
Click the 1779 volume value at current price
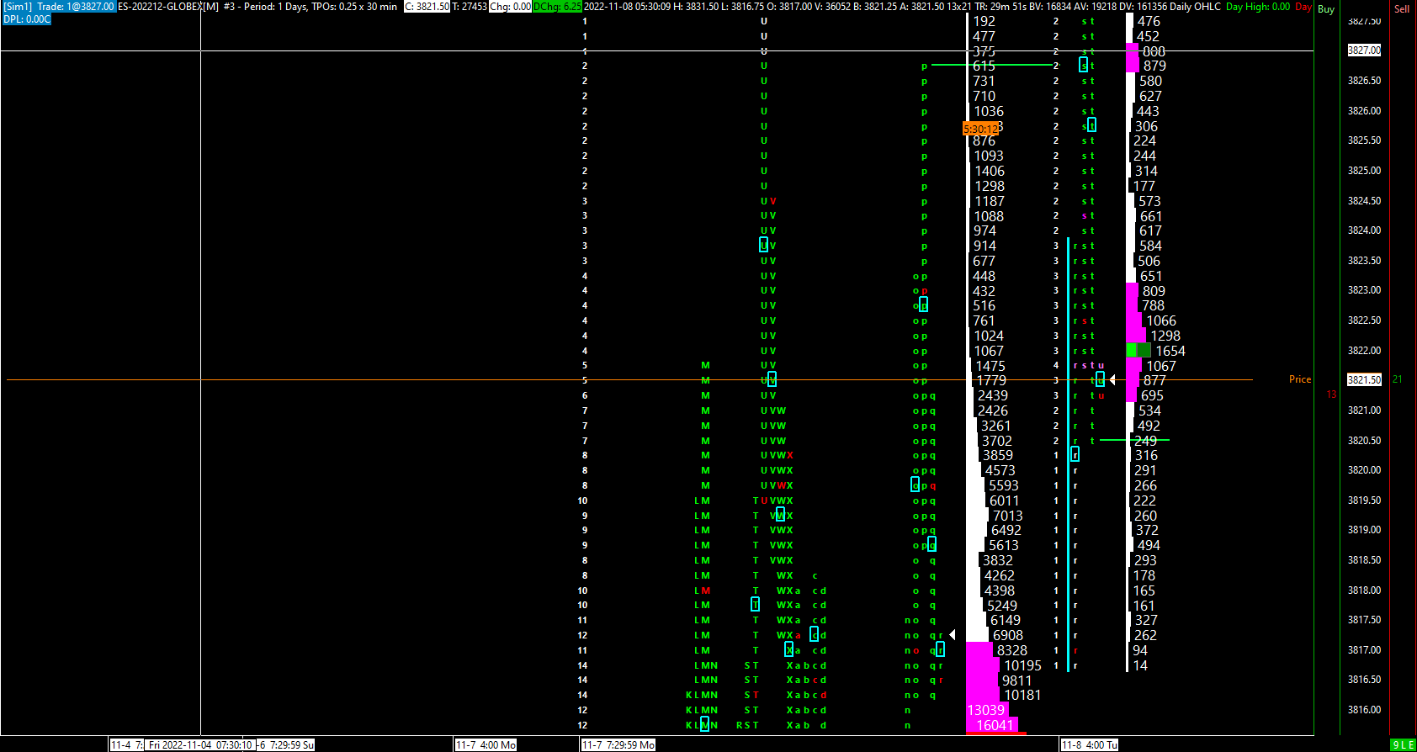click(991, 380)
